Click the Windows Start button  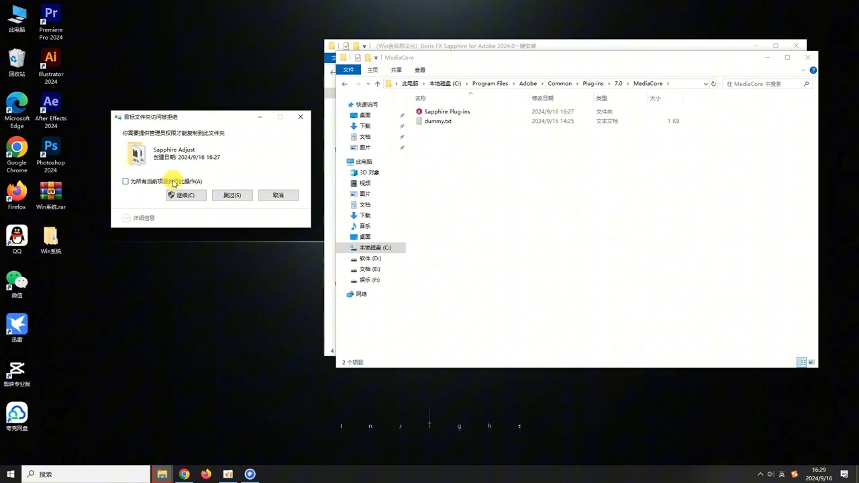[11, 474]
